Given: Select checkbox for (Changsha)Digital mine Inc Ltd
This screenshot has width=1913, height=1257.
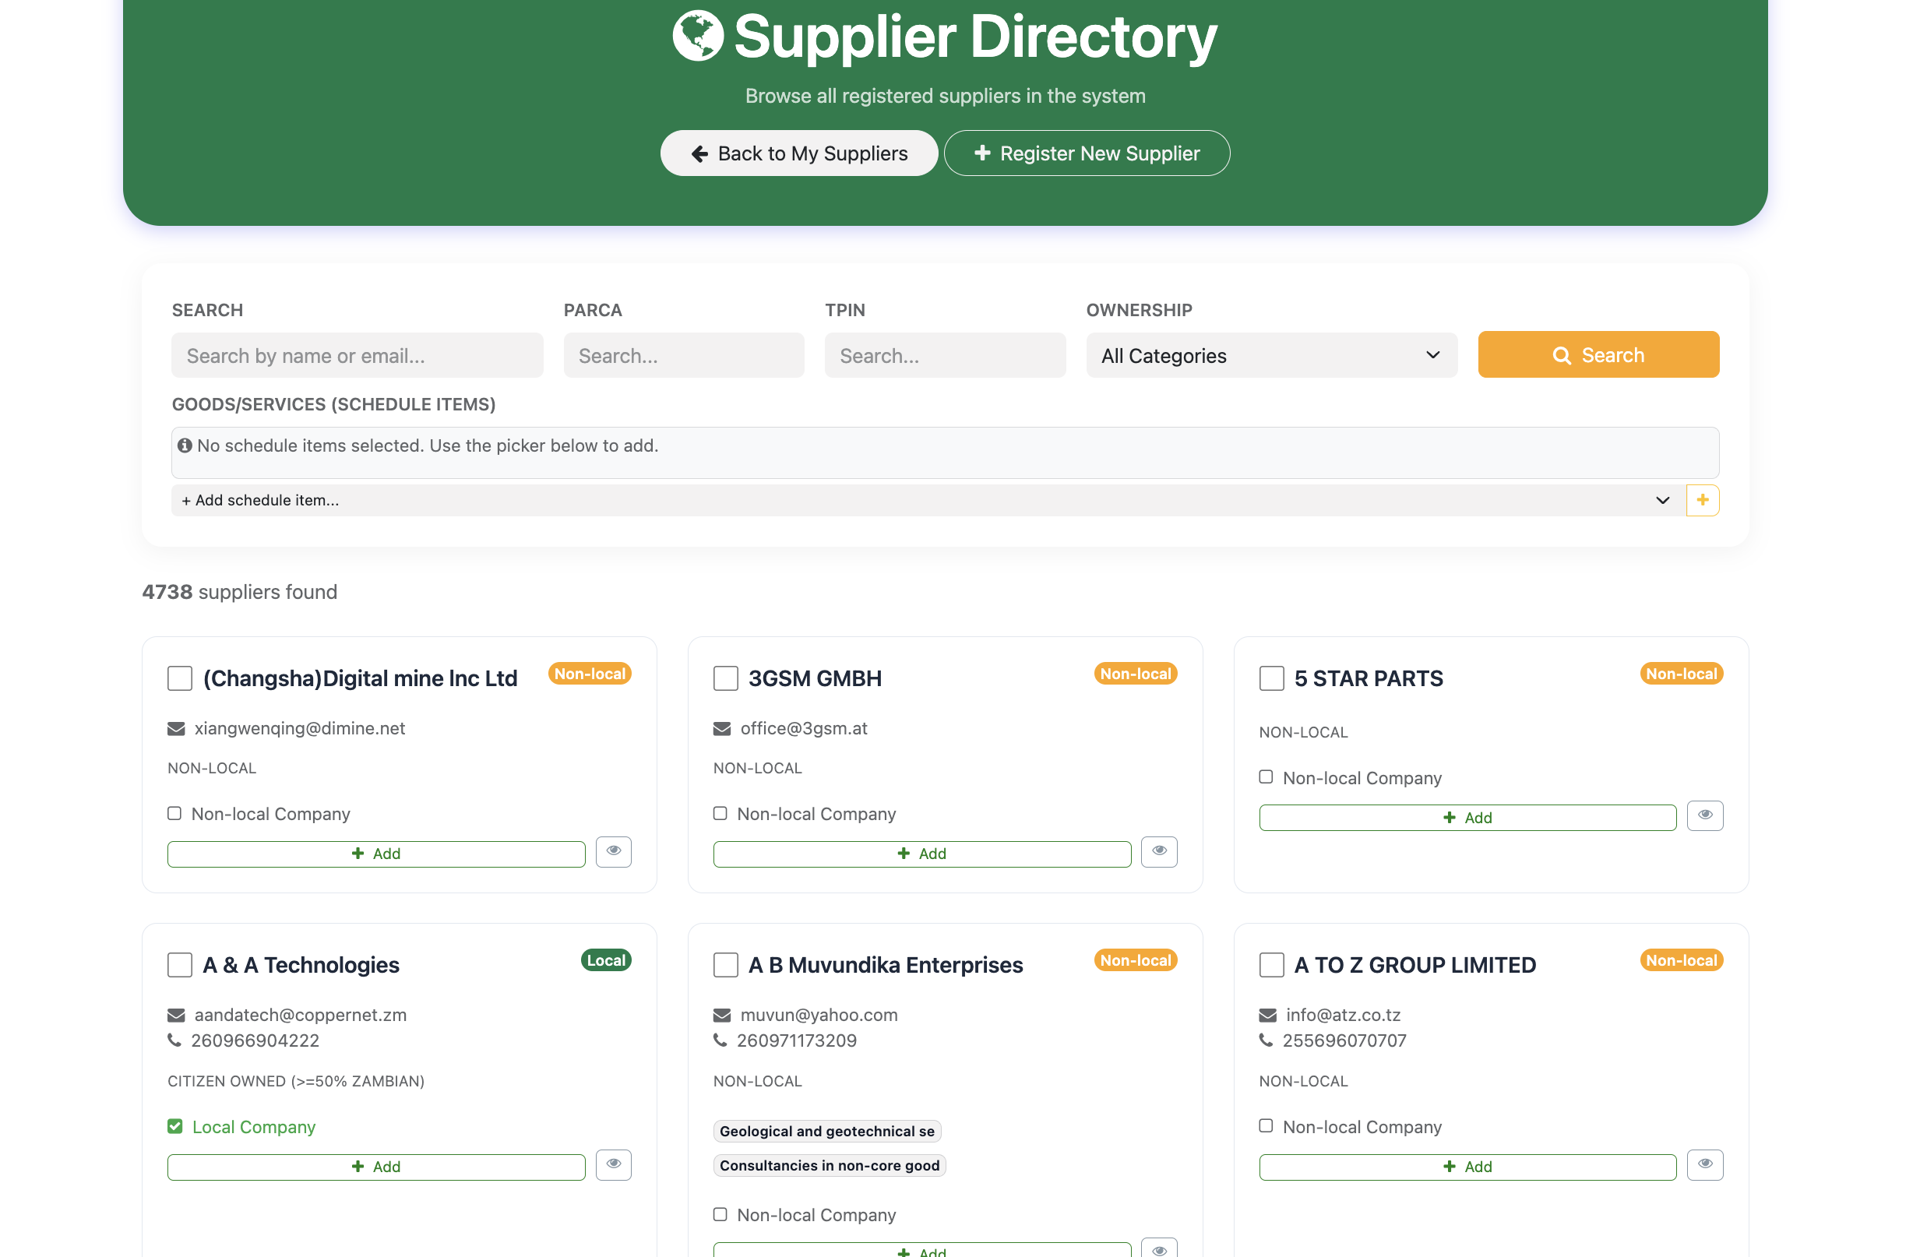Looking at the screenshot, I should [180, 678].
